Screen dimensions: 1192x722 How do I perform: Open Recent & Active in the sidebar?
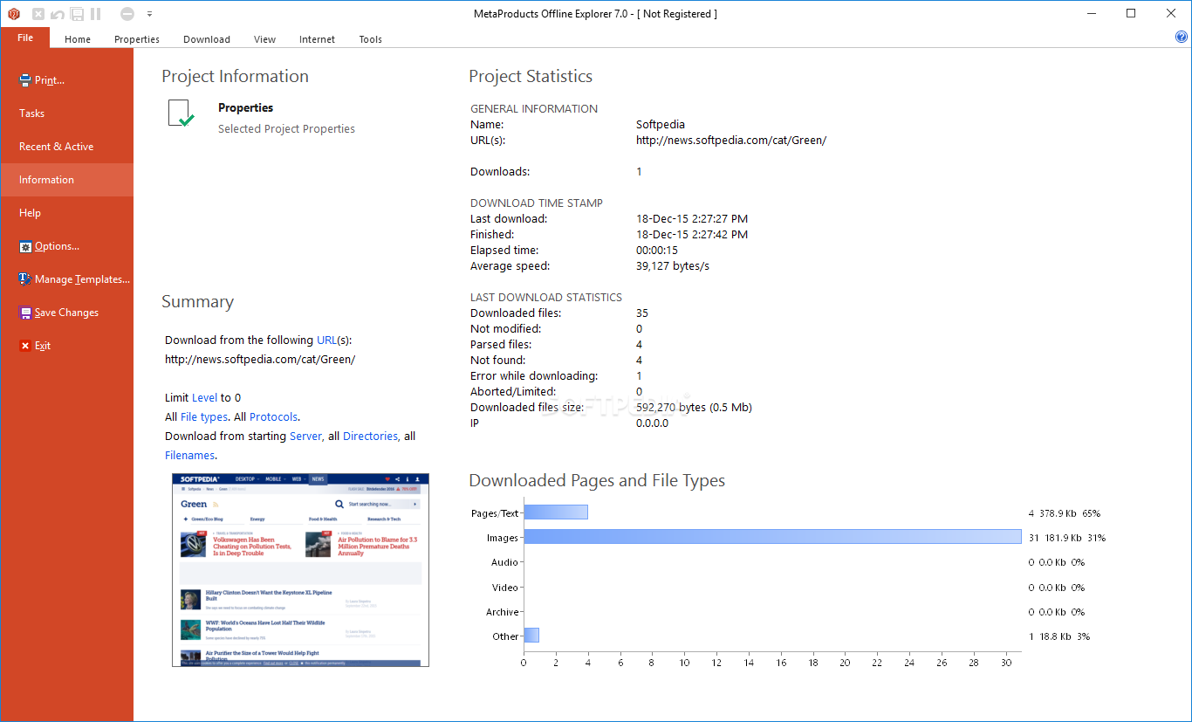(67, 147)
